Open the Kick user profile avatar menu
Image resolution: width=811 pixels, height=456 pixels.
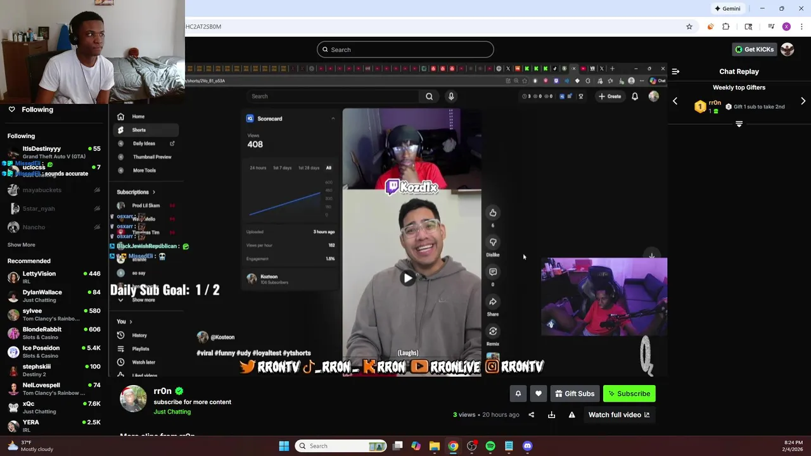coord(787,49)
